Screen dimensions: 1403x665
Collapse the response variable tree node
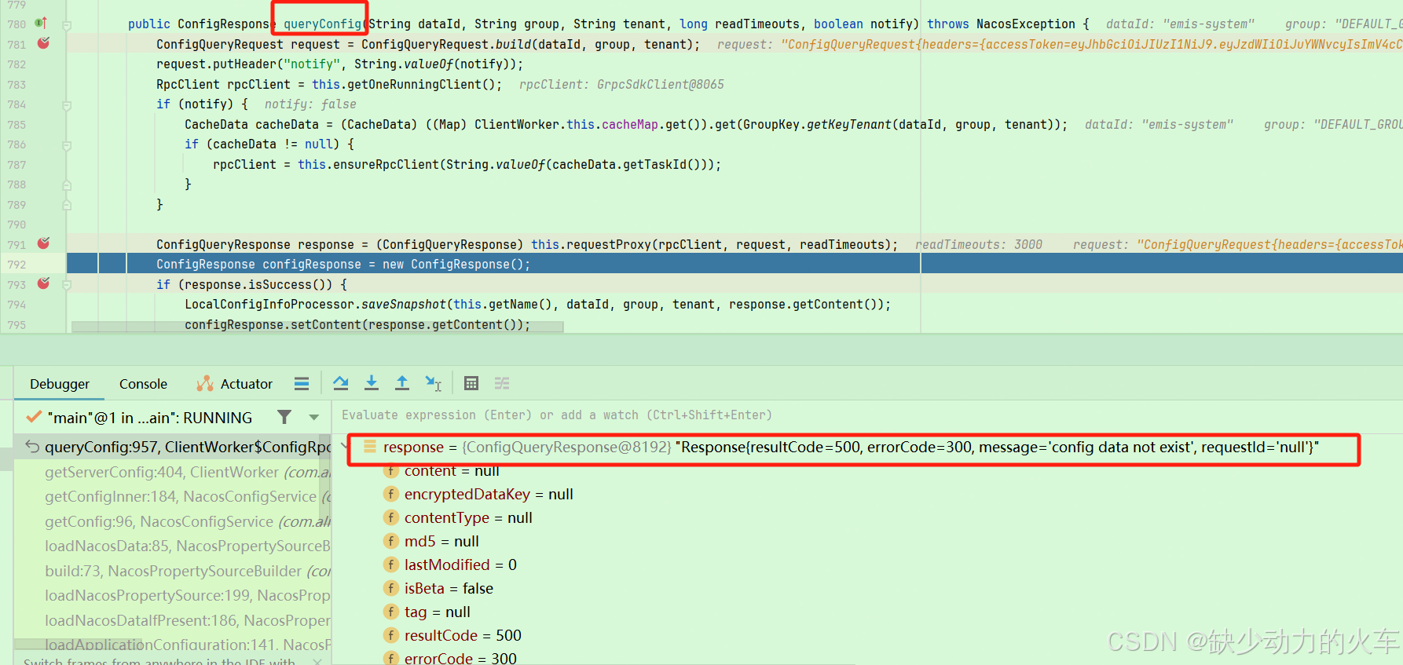tap(345, 447)
